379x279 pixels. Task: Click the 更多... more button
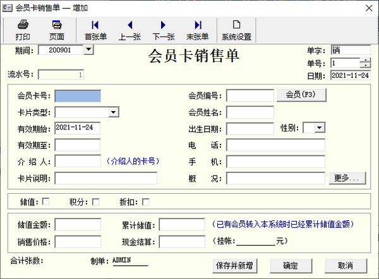coord(347,179)
